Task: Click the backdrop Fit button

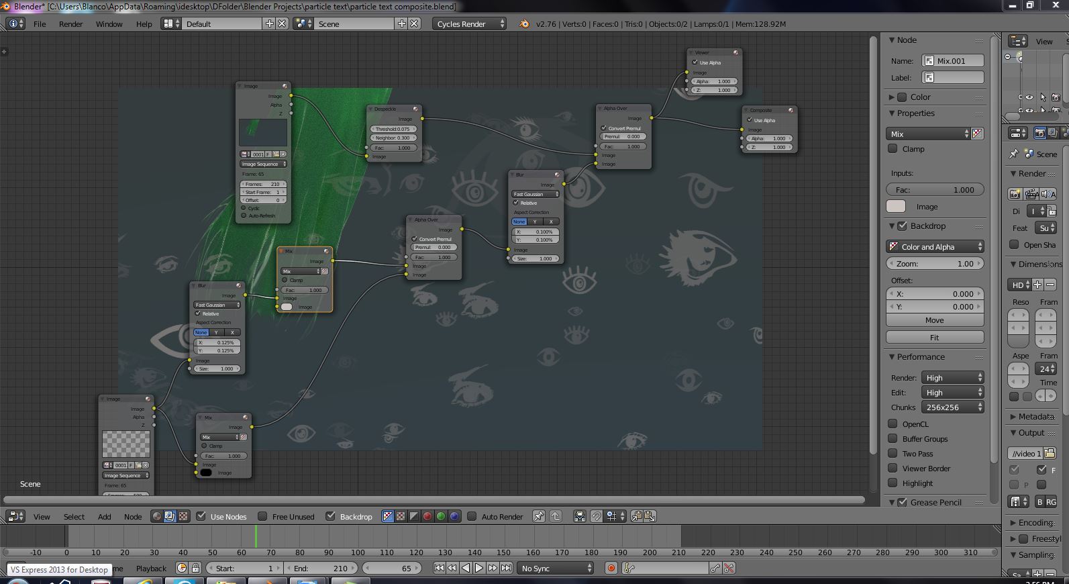Action: coord(935,337)
